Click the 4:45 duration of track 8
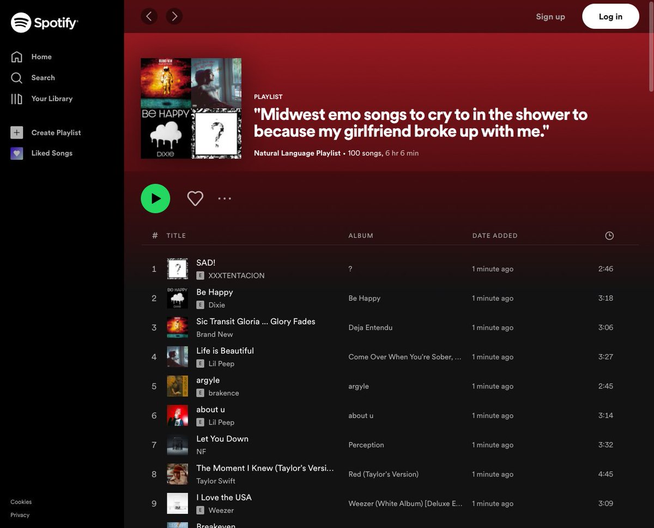 coord(605,475)
